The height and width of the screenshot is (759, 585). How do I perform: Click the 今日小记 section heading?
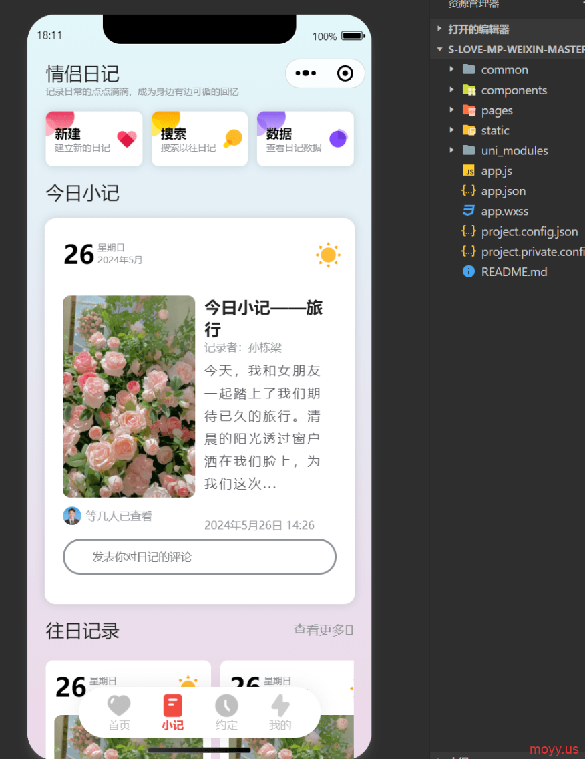pos(82,193)
